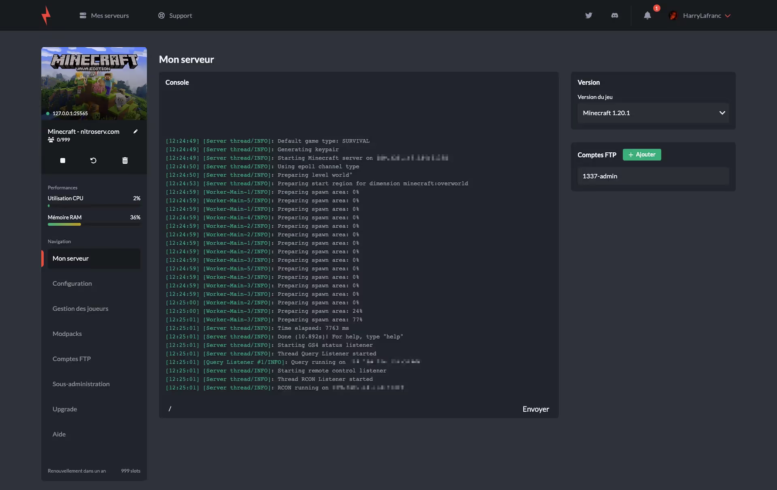Open Gestion des joueurs section
Viewport: 777px width, 490px height.
81,309
